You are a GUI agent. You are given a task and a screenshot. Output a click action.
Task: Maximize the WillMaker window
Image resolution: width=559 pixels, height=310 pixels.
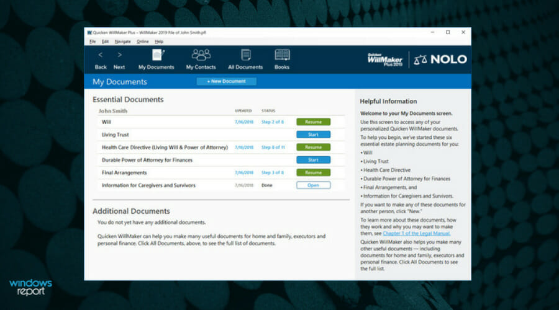point(448,32)
